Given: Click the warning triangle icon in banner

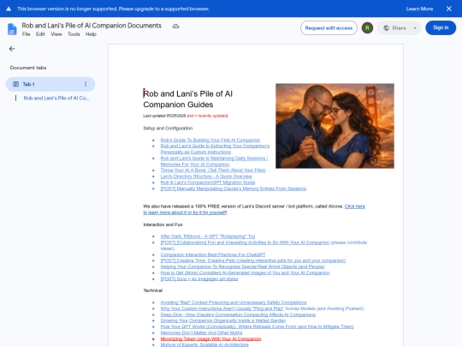Looking at the screenshot, I should 9,9.
